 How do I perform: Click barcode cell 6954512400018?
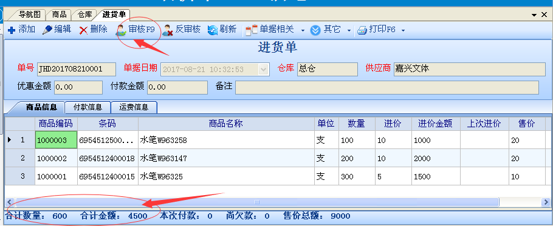[108, 158]
